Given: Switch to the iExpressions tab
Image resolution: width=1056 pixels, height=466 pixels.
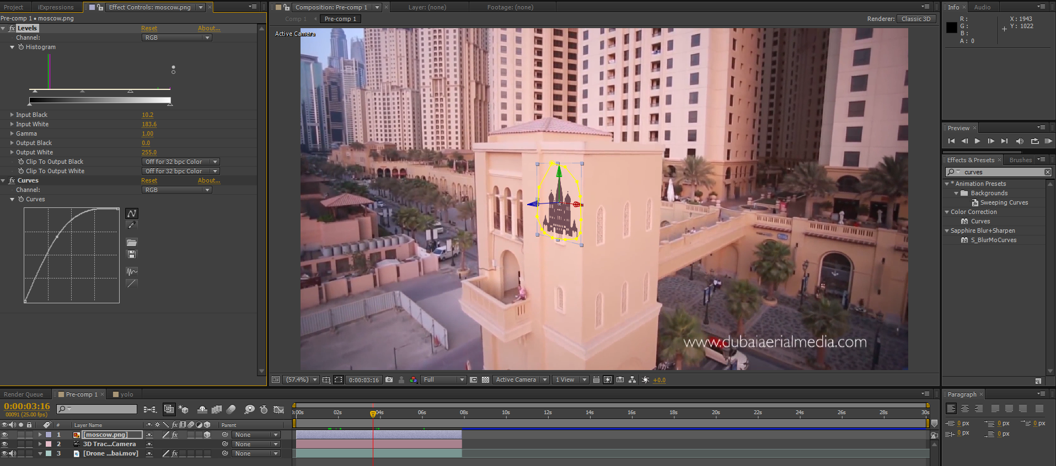Looking at the screenshot, I should pos(56,7).
